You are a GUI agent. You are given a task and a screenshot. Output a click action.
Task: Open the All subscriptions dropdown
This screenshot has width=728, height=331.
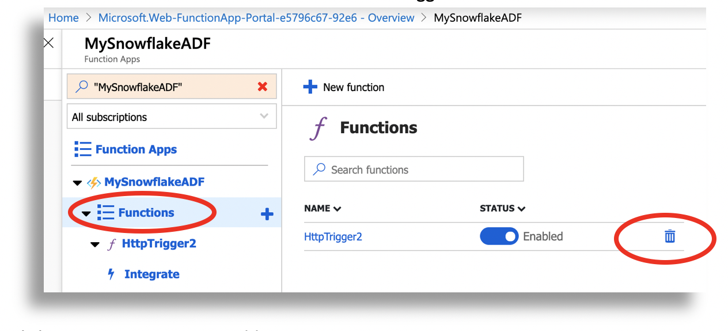(x=172, y=116)
